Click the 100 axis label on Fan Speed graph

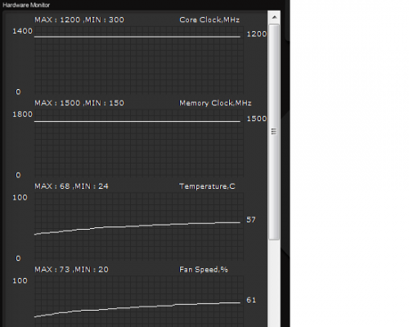20,280
